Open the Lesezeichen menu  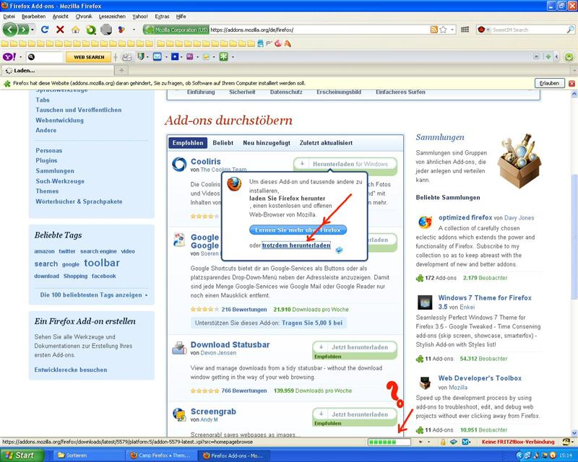pyautogui.click(x=112, y=17)
